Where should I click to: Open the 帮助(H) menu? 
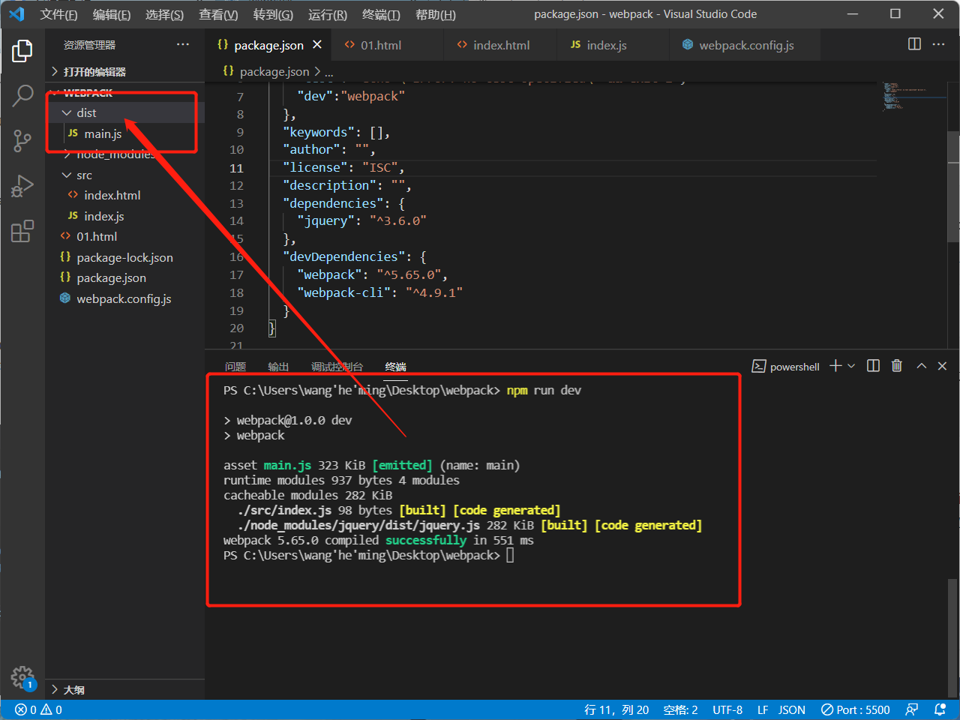(x=436, y=14)
